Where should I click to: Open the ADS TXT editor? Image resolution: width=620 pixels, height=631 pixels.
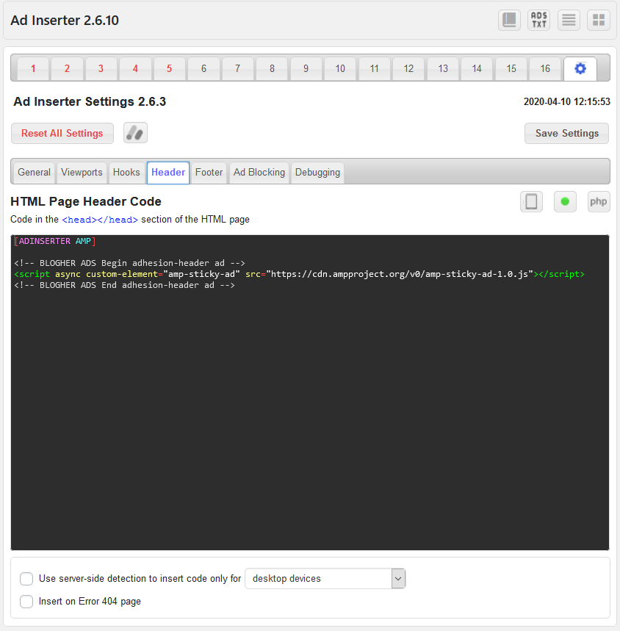click(x=538, y=20)
